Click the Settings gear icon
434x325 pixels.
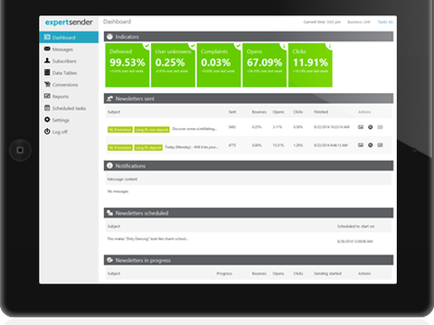pos(47,120)
